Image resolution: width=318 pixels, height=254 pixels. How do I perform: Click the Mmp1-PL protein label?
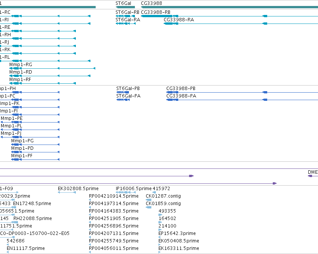tap(11, 126)
